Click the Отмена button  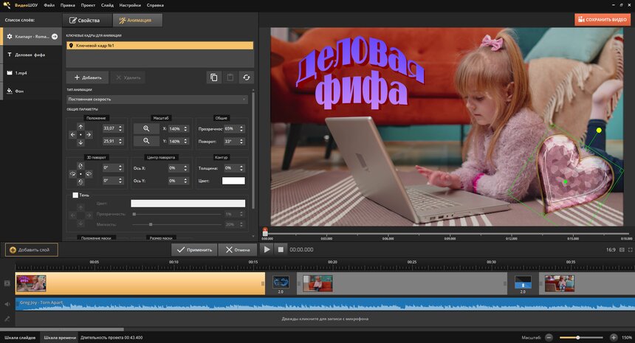pyautogui.click(x=238, y=249)
